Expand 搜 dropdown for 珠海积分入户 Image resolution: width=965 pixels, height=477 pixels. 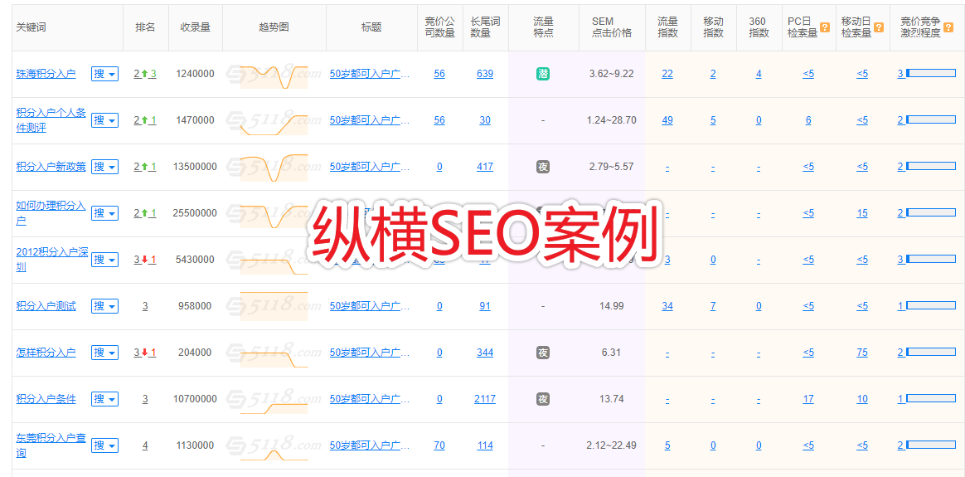[x=104, y=74]
